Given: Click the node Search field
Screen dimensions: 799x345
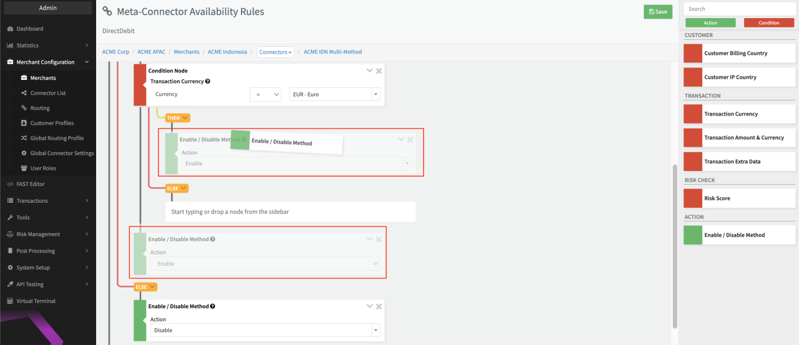Looking at the screenshot, I should coord(740,9).
